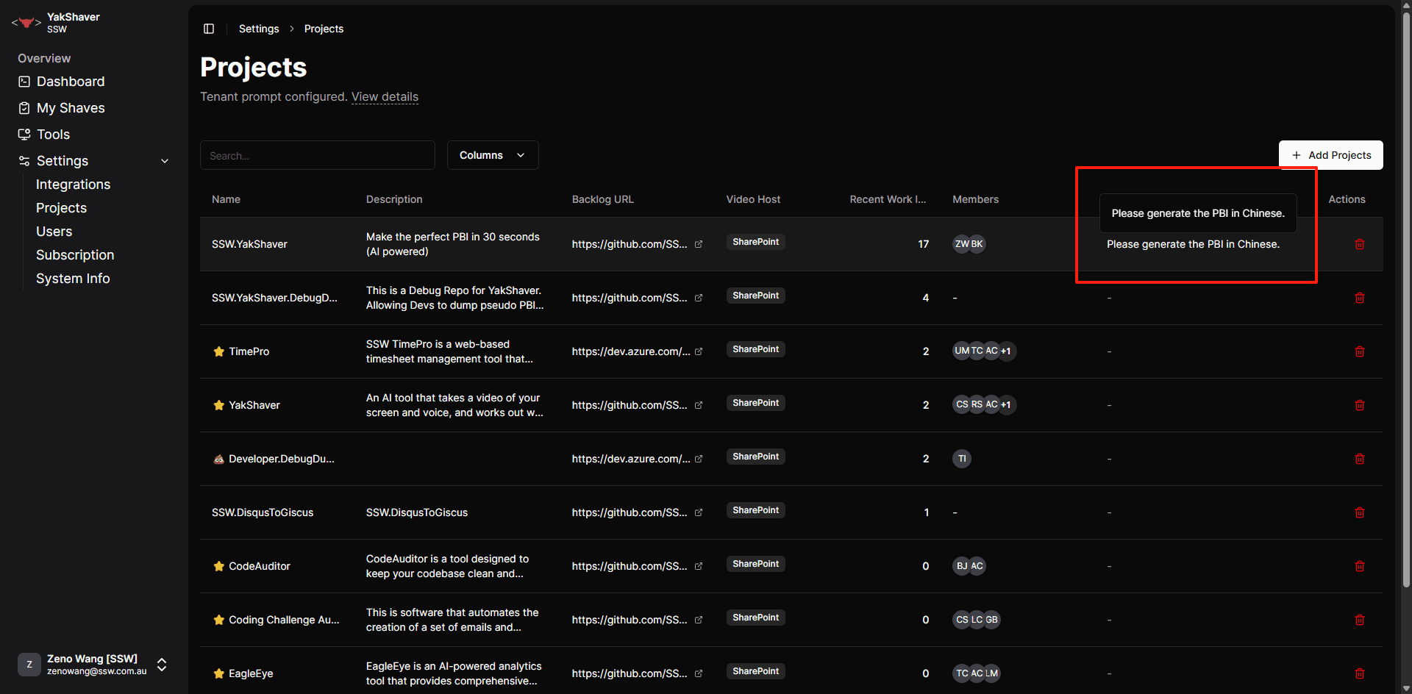Open My Shaves page
This screenshot has width=1412, height=694.
[71, 108]
